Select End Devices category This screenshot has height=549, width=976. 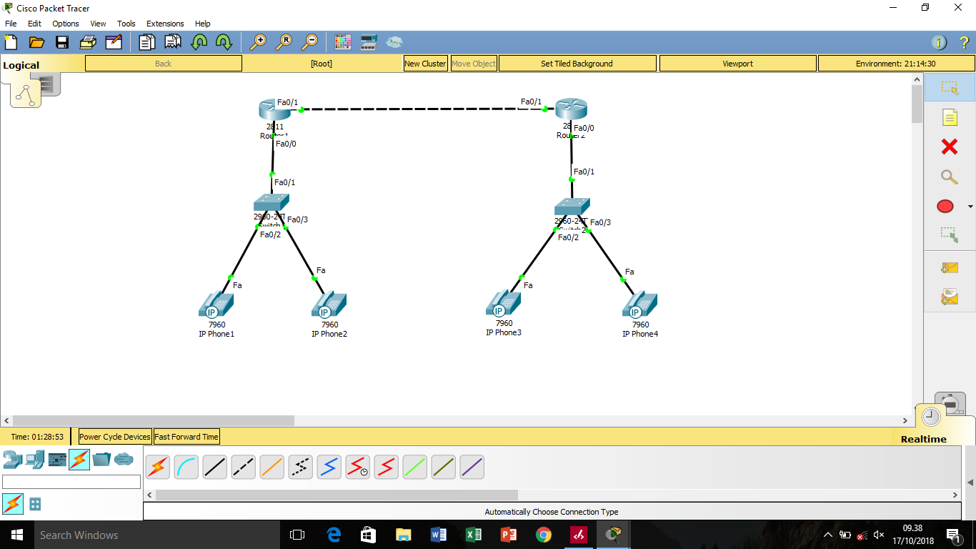tap(35, 460)
